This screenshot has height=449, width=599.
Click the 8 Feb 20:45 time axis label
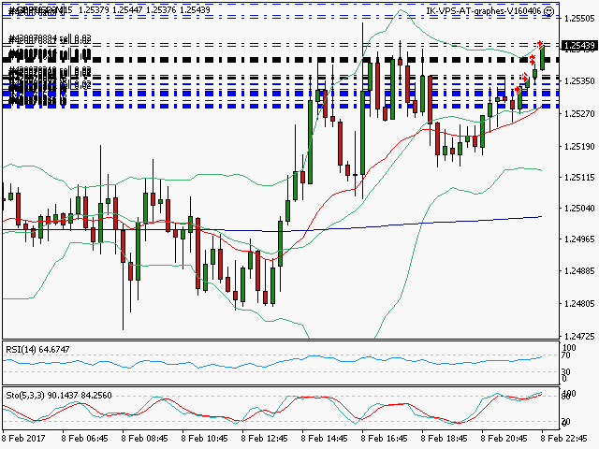point(504,438)
